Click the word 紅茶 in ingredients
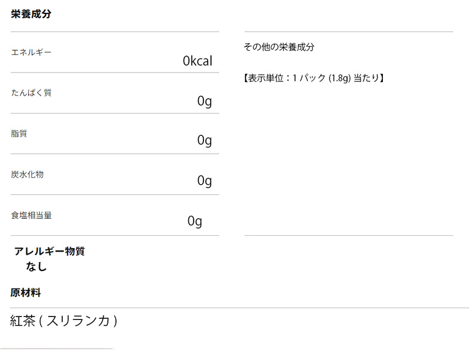 point(23,321)
